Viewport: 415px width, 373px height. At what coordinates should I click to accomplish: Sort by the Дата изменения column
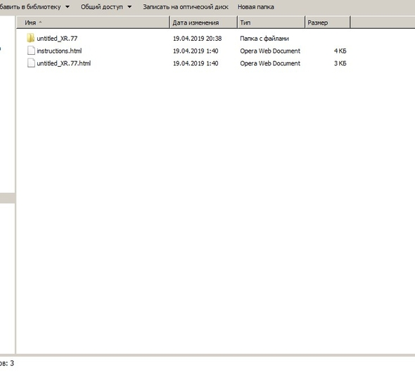(203, 23)
